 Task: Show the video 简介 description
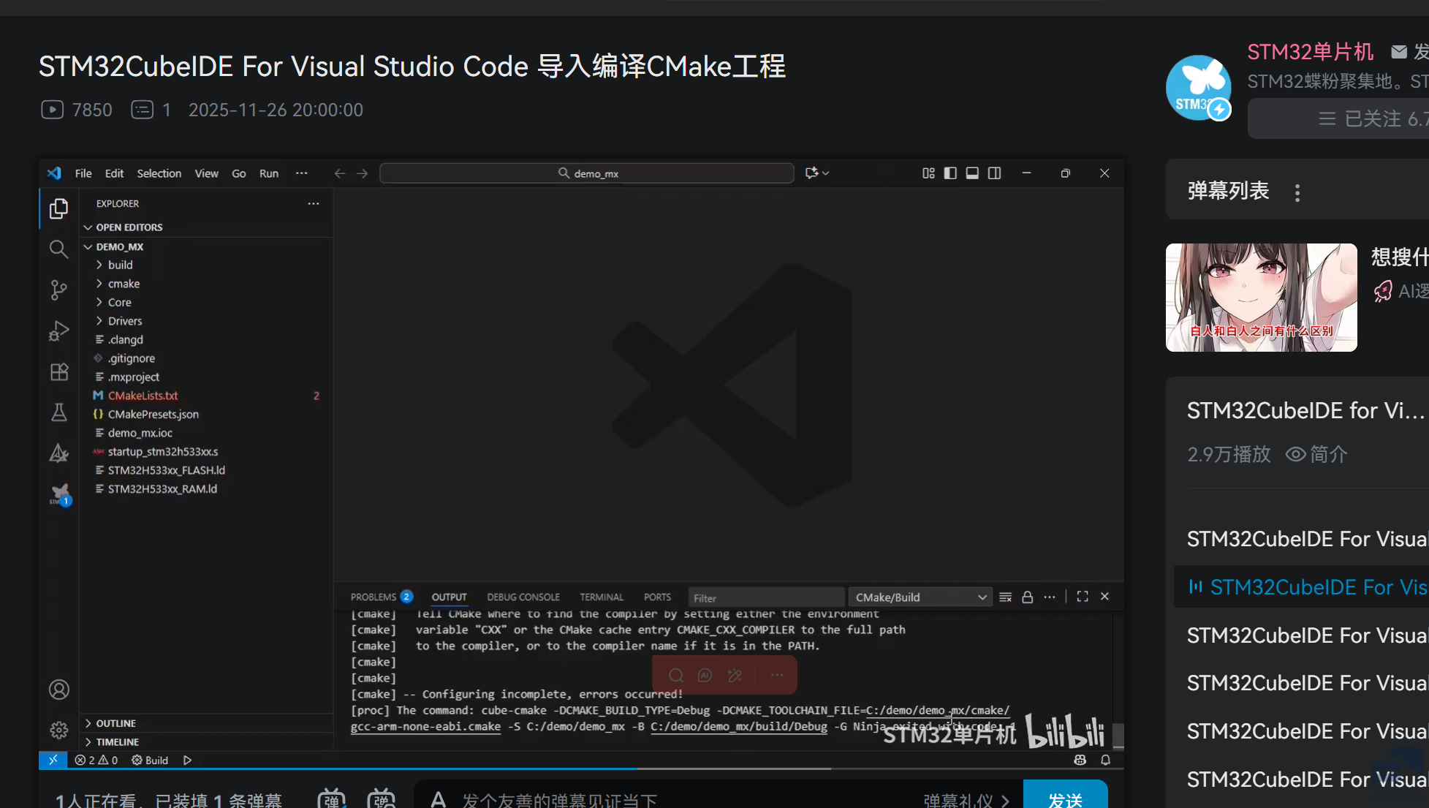coord(1316,454)
